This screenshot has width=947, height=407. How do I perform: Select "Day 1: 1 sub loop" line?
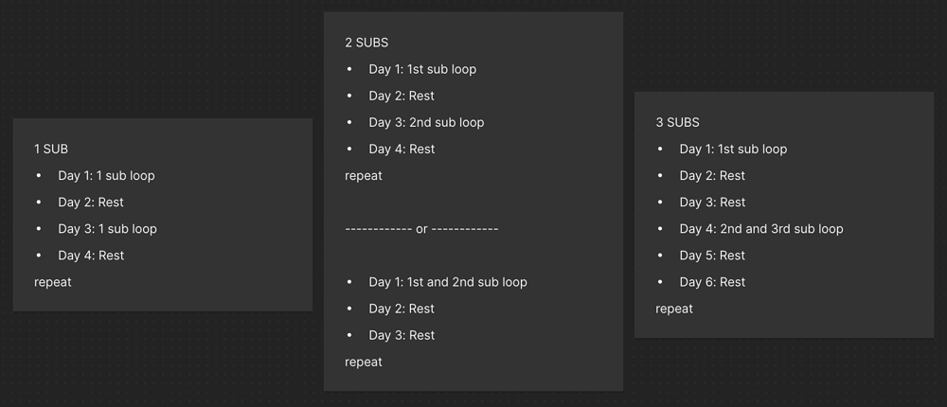106,176
